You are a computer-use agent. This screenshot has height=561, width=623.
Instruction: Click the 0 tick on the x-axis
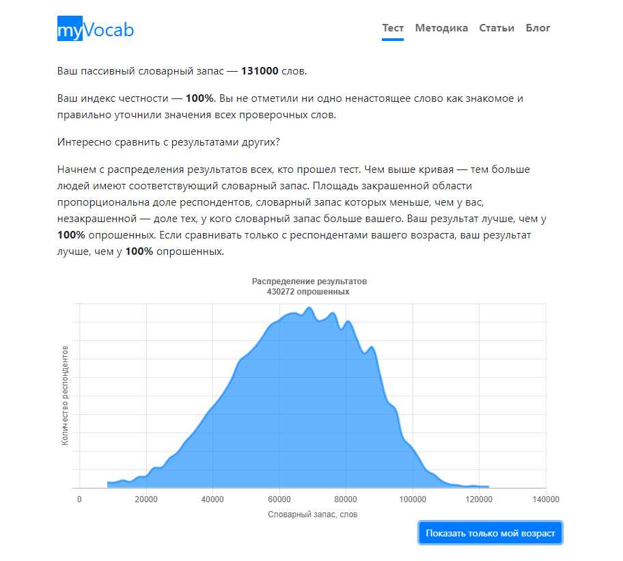point(80,500)
